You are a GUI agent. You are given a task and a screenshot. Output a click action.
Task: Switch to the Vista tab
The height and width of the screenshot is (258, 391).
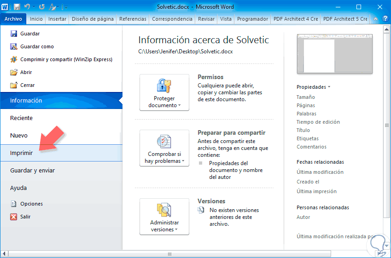(226, 19)
